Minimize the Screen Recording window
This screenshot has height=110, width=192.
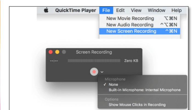(57, 52)
